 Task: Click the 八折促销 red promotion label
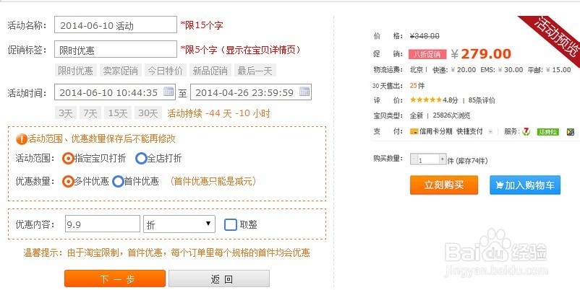click(x=427, y=54)
